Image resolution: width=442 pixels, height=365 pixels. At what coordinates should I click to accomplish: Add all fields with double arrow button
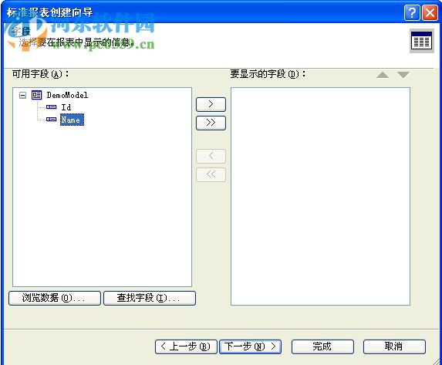click(211, 123)
